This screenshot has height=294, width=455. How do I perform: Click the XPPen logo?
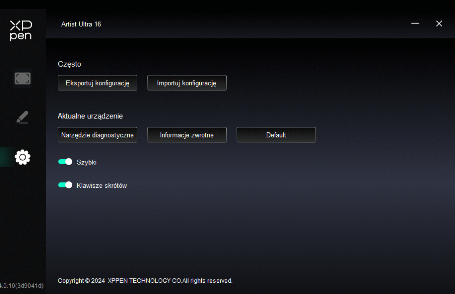coord(21,31)
